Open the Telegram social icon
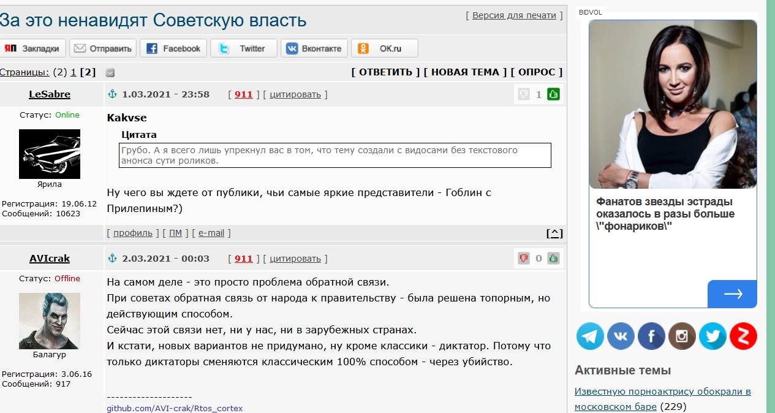 [590, 336]
